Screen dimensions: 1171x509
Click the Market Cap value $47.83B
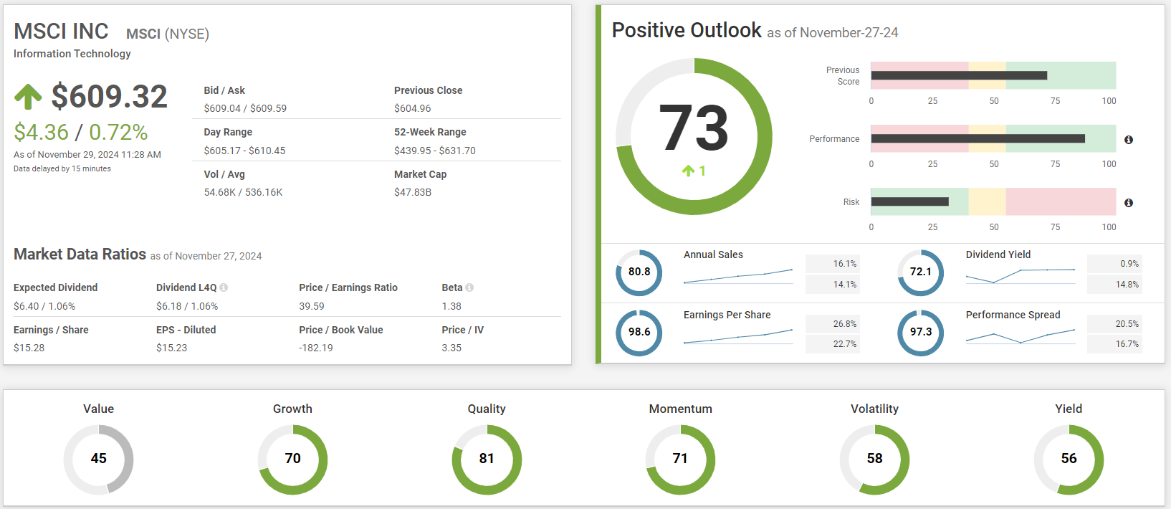pos(413,192)
